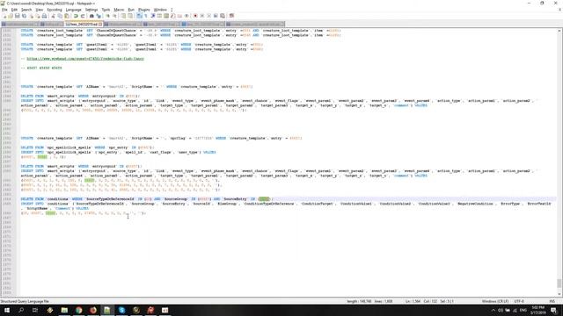Click the last toolbar plugin icon
563x316 pixels.
(x=230, y=16)
